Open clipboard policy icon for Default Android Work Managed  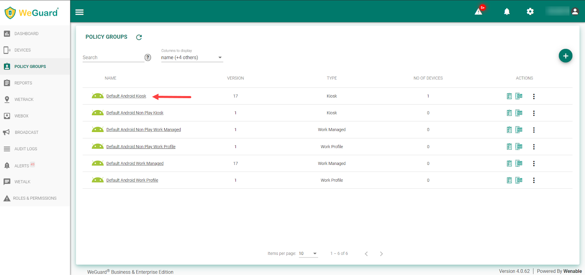coord(509,163)
